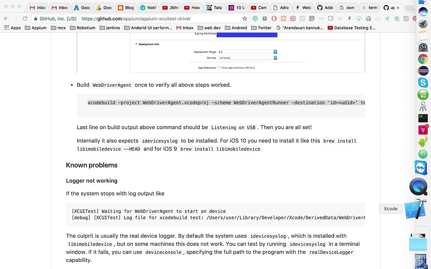Click the orange layers extension icon
Screen dimensions: 431x269
[x=283, y=19]
